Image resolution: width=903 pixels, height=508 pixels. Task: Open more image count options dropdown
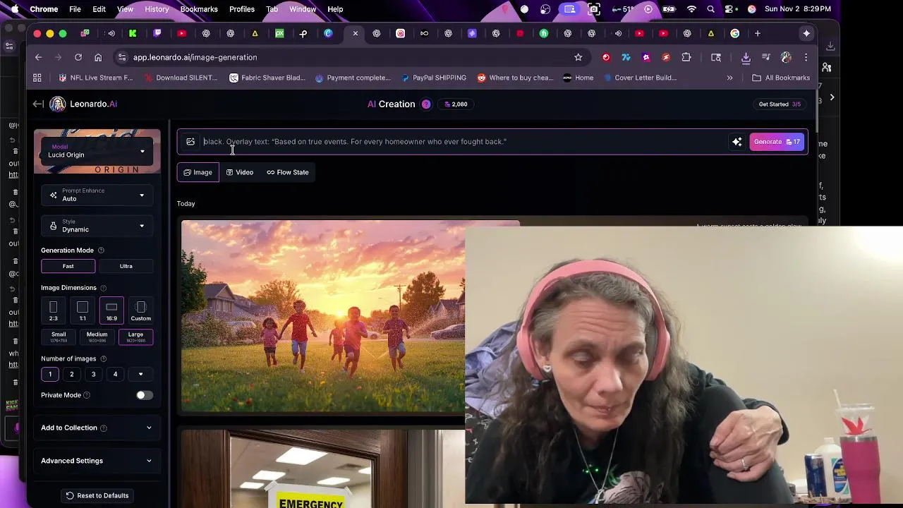coord(140,374)
